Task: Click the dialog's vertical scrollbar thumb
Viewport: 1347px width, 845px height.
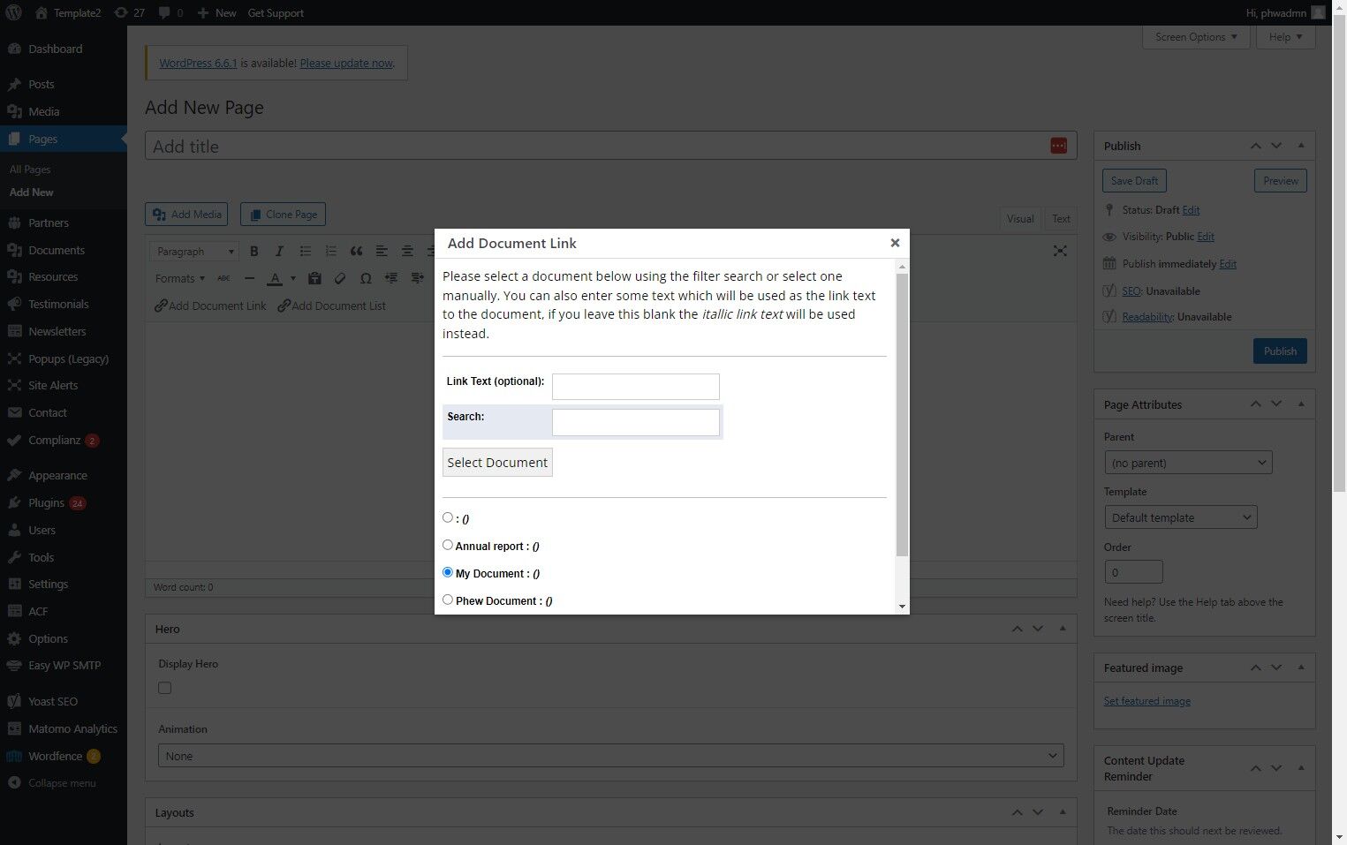Action: [902, 415]
